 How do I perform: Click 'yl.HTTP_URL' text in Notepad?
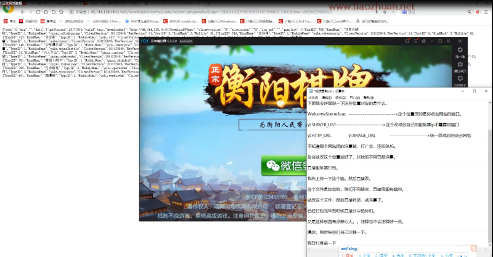tap(319, 136)
